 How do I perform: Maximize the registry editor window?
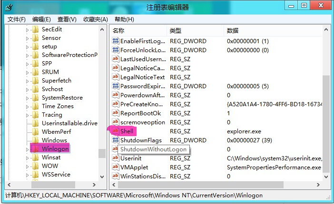(x=304, y=5)
